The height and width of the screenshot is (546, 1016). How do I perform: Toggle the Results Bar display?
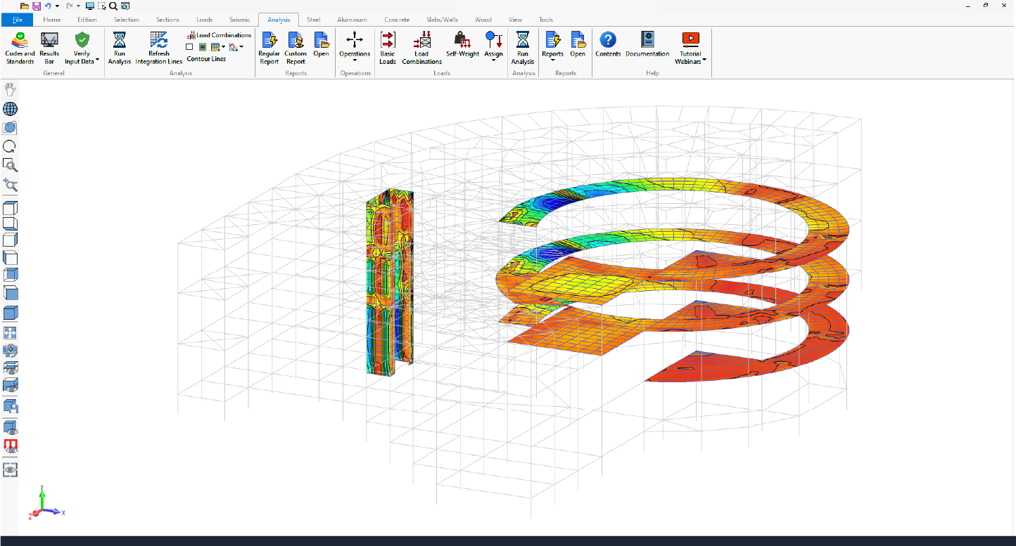(x=49, y=46)
